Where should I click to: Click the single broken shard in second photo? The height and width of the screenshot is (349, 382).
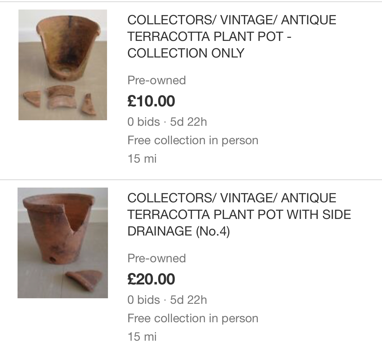click(x=84, y=280)
